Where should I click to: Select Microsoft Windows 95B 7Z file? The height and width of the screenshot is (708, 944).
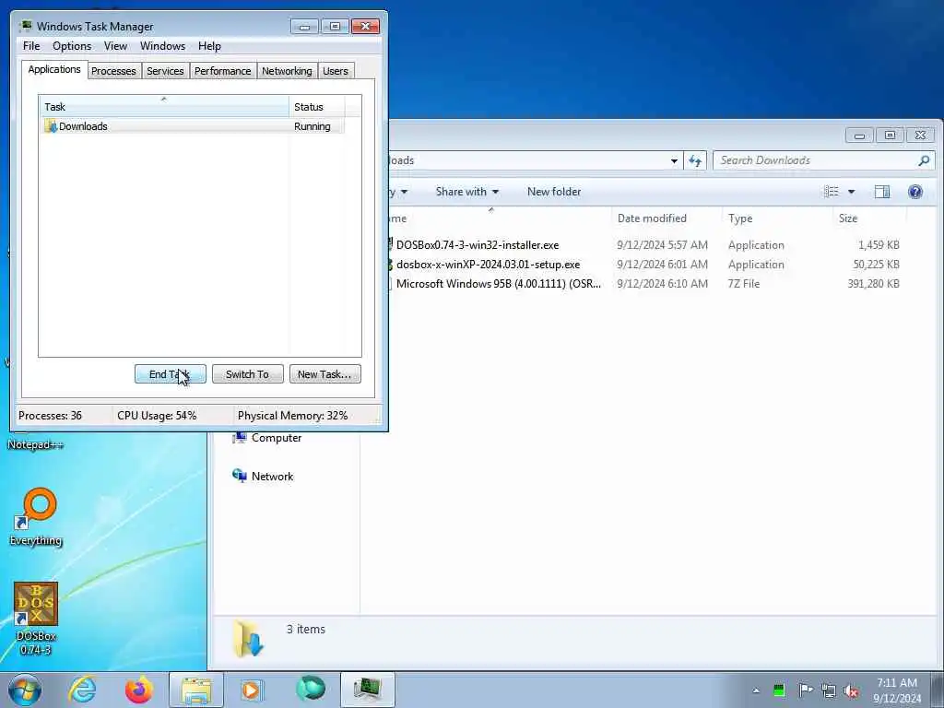click(x=499, y=284)
